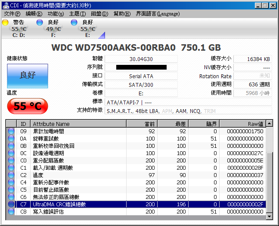Select the 旋轉重試數 row
Image resolution: width=279 pixels, height=226 pixels.
[136, 138]
